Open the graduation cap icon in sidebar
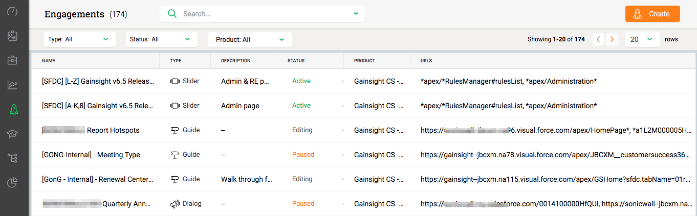Image resolution: width=697 pixels, height=216 pixels. [x=13, y=134]
